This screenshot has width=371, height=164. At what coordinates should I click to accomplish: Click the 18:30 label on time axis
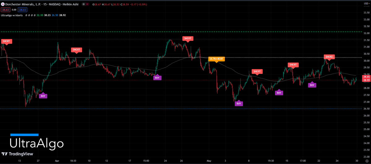[73, 161]
